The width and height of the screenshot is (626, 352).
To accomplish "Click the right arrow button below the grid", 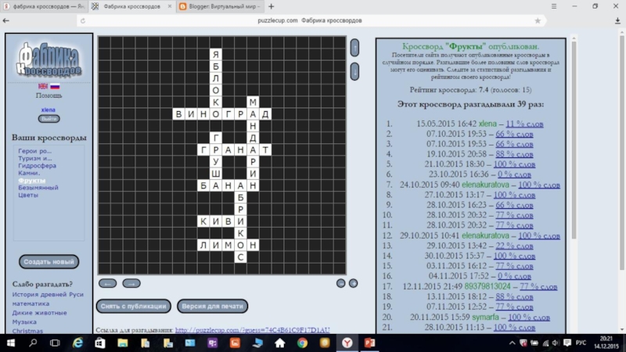I will click(x=131, y=283).
